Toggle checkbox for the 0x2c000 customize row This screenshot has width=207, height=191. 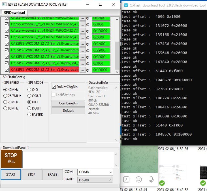point(7,44)
